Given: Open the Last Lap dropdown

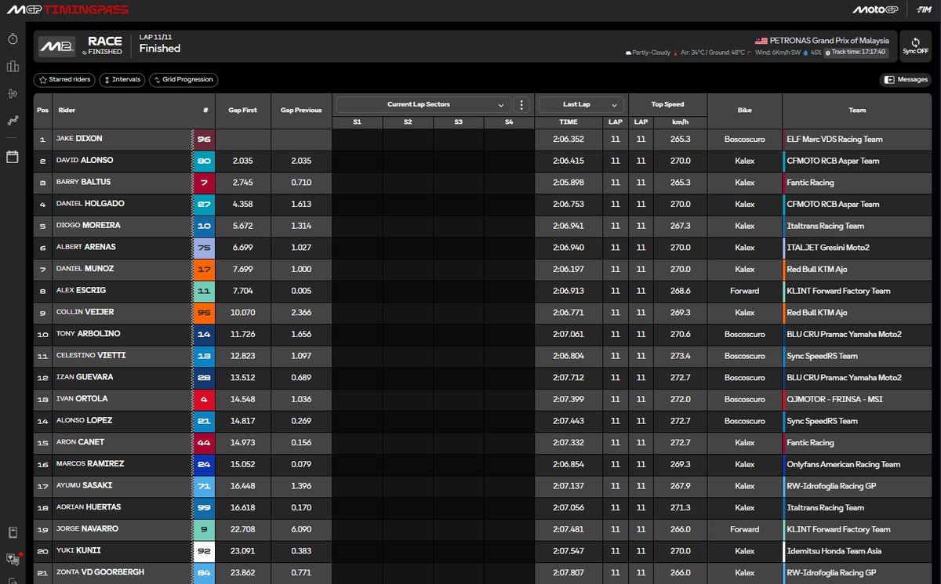Looking at the screenshot, I should [582, 104].
